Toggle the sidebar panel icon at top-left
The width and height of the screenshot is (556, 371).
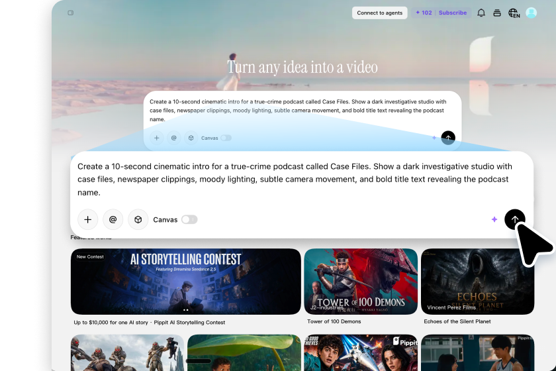(71, 13)
